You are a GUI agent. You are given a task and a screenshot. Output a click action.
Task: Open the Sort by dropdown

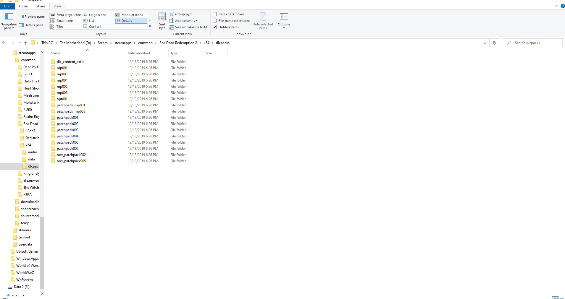[162, 21]
